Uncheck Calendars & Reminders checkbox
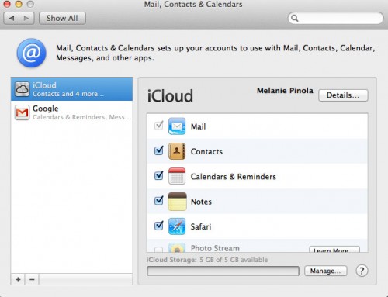Viewport: 388px width, 297px height. pyautogui.click(x=158, y=175)
